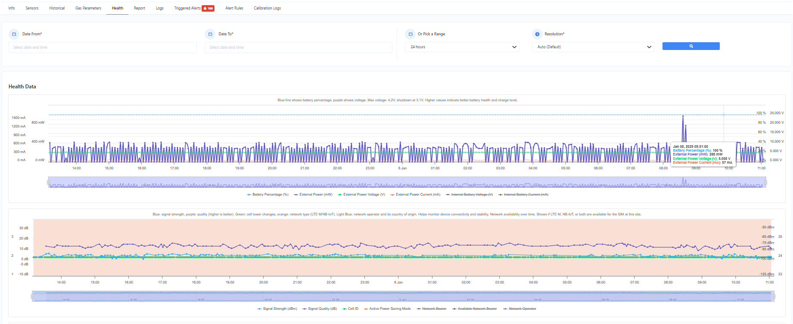The width and height of the screenshot is (793, 324).
Task: Toggle Battery Percentage (%) legend series
Action: 267,195
